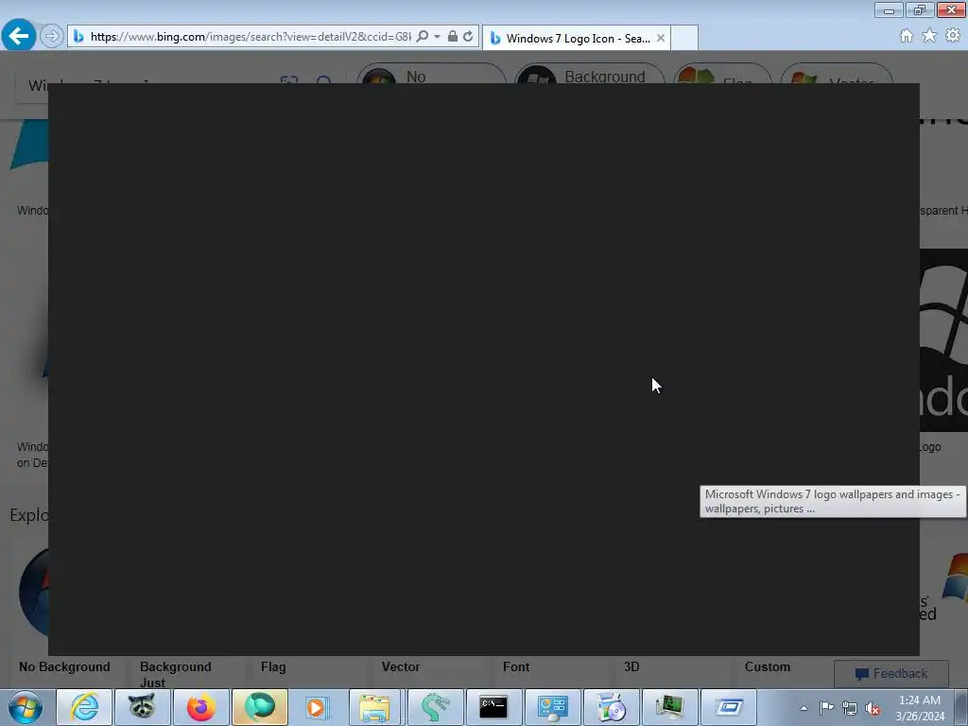Image resolution: width=968 pixels, height=726 pixels.
Task: Click the dimmed 'No' filter chip
Action: tap(431, 74)
